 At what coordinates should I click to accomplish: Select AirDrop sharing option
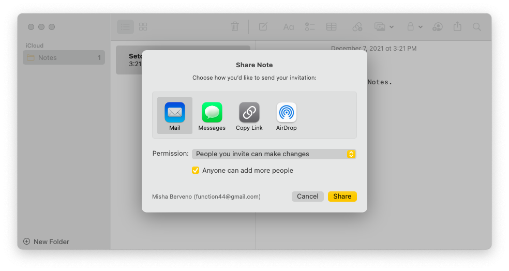click(x=287, y=116)
